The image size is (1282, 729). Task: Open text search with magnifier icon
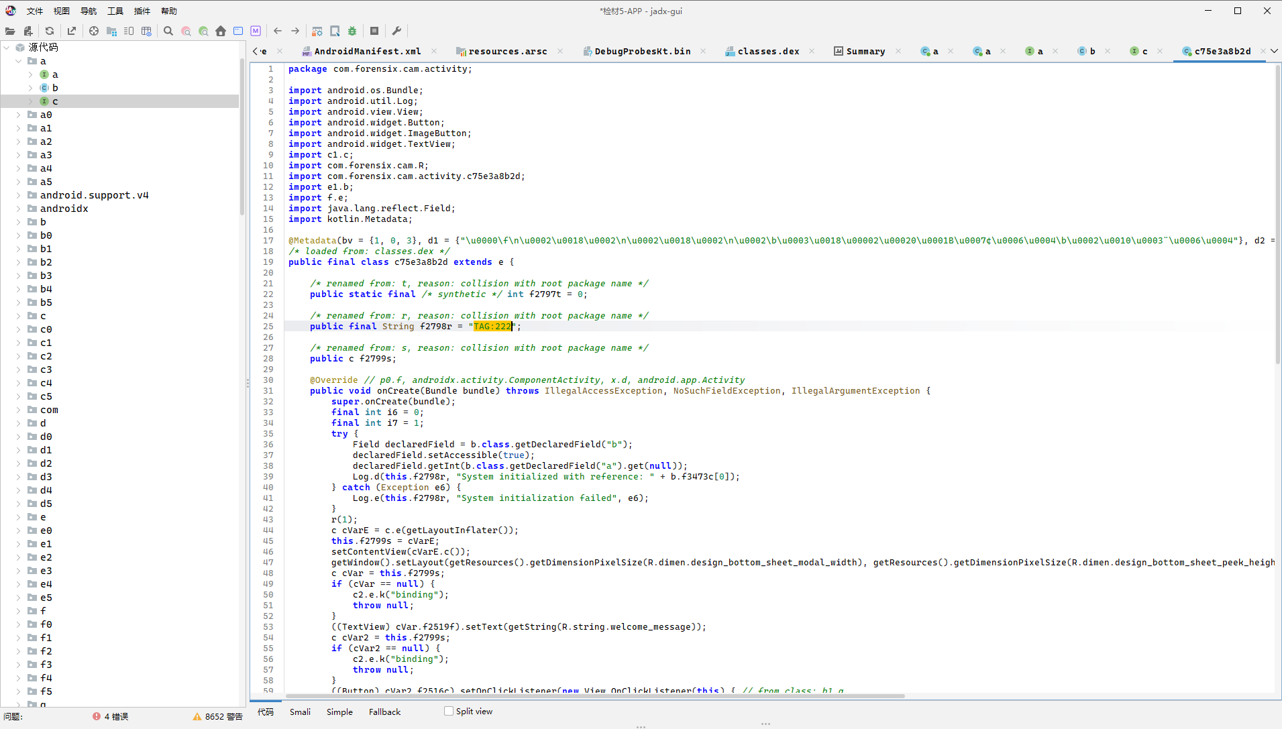point(168,31)
